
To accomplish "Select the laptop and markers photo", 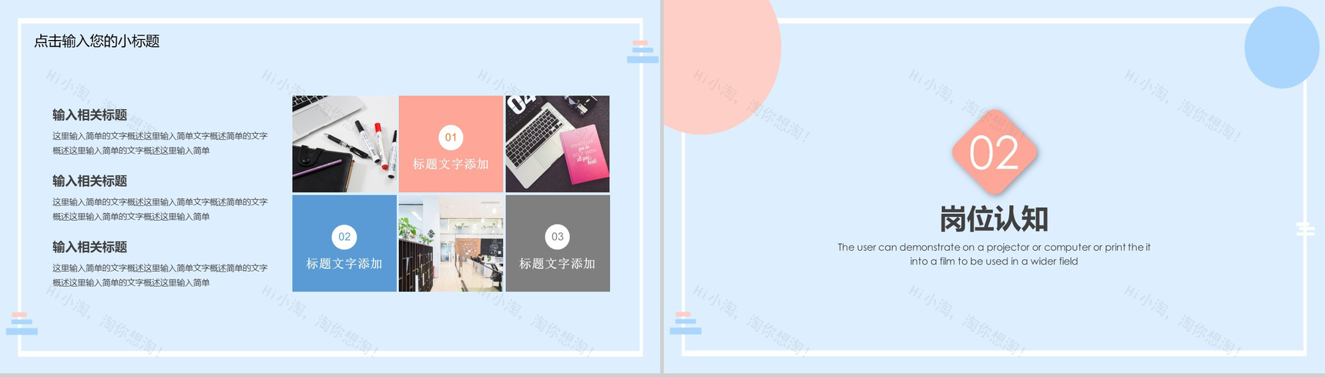I will click(344, 144).
